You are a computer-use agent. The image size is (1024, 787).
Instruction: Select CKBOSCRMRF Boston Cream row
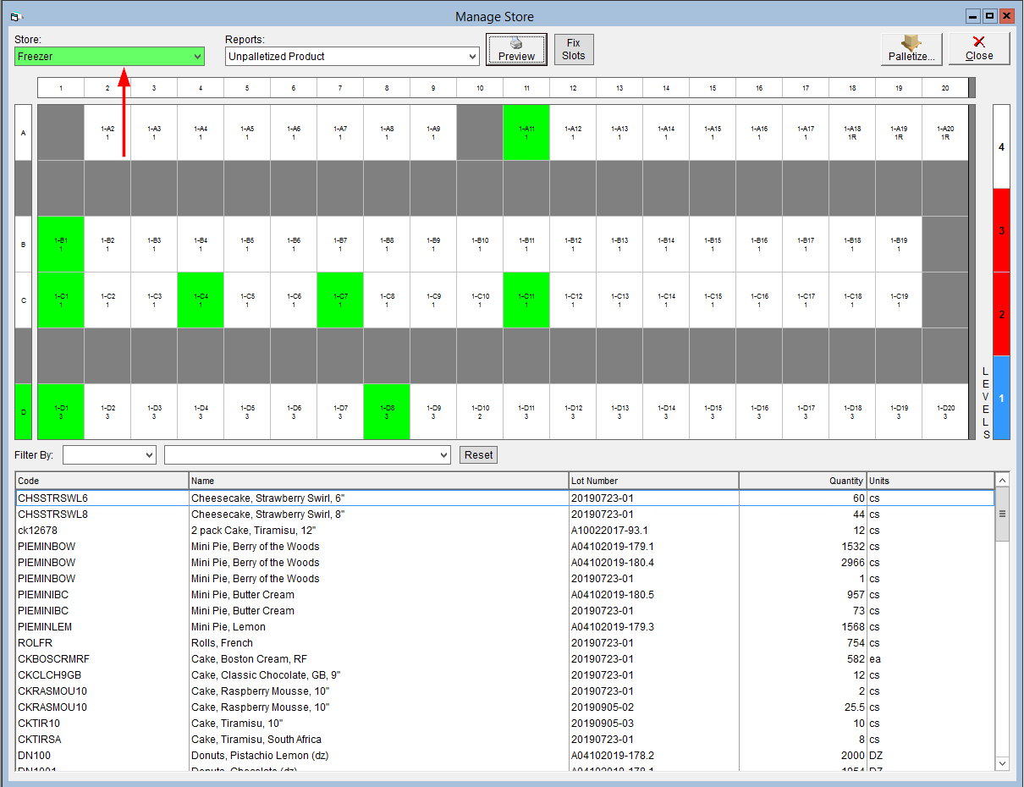505,659
